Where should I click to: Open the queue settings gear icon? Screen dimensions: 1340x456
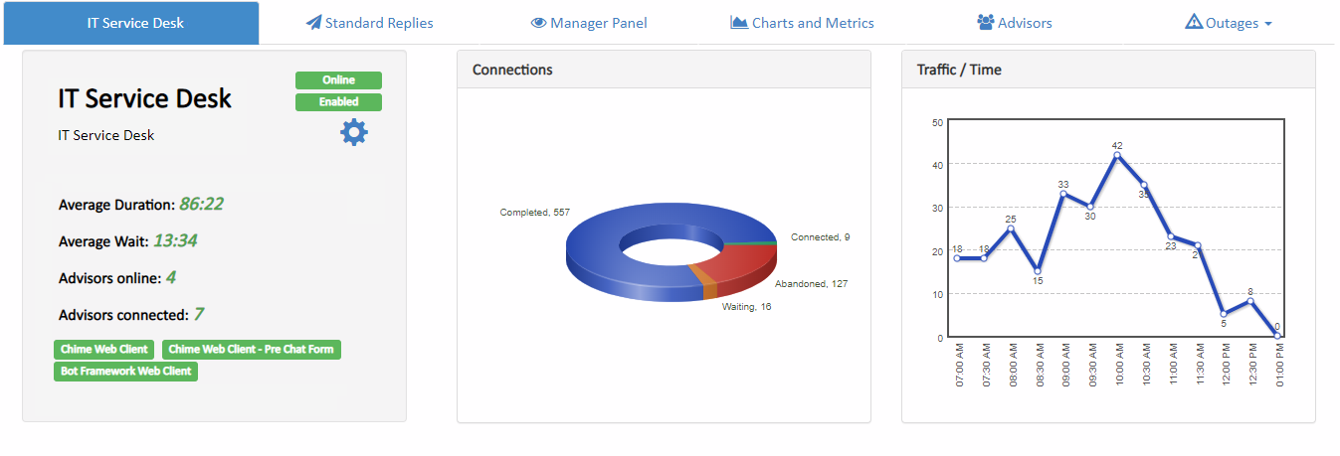354,132
